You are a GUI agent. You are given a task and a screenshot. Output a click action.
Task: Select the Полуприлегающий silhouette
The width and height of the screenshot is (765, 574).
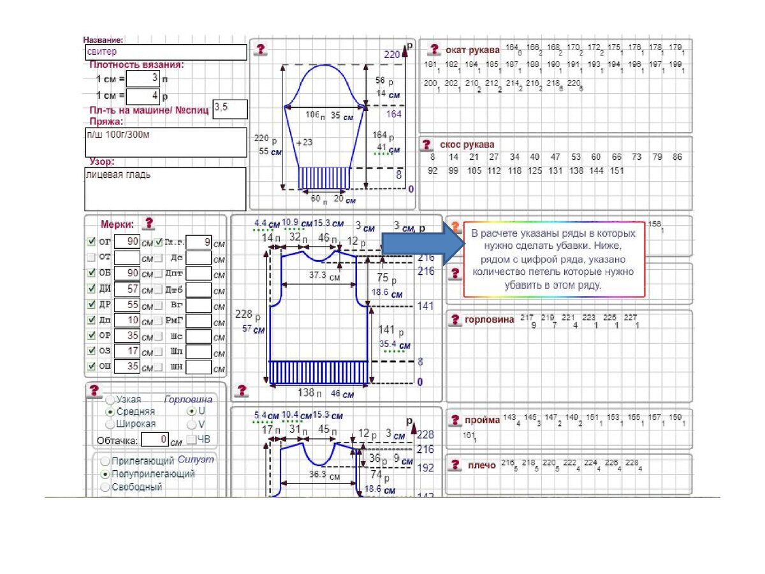click(x=106, y=474)
